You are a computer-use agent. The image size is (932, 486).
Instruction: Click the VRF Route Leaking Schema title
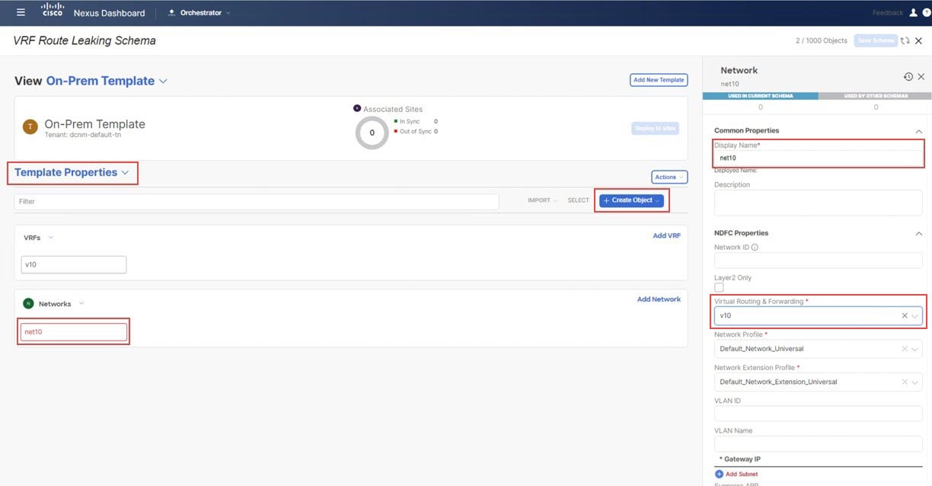(x=85, y=40)
